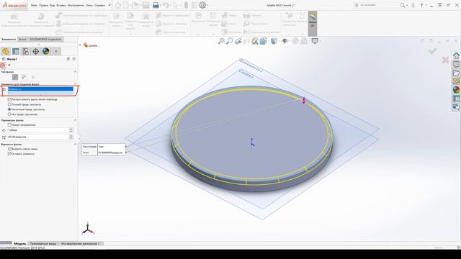
Task: Click the chamfer distance 1.00mm input field
Action: pyautogui.click(x=38, y=130)
